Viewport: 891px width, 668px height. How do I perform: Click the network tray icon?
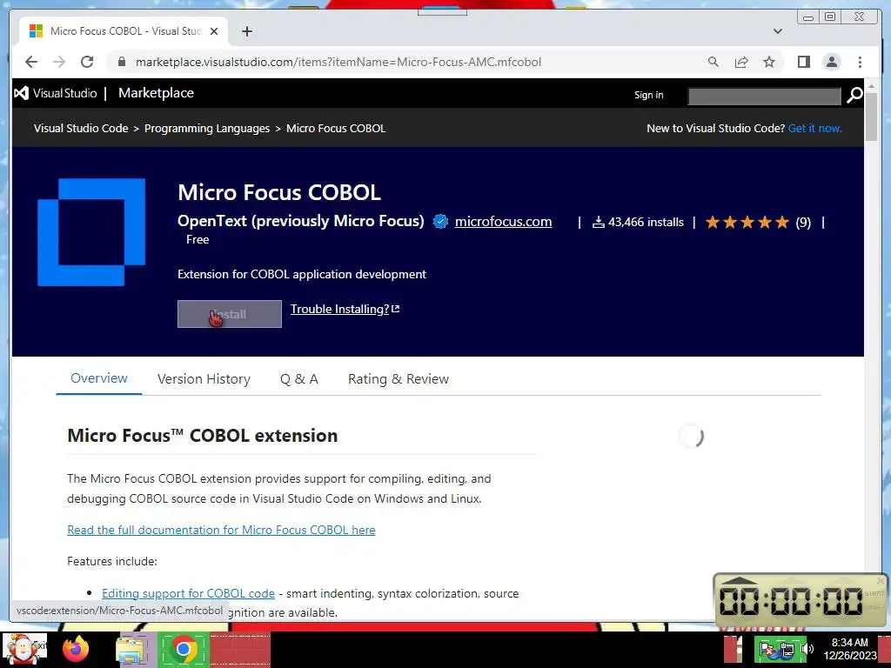787,649
